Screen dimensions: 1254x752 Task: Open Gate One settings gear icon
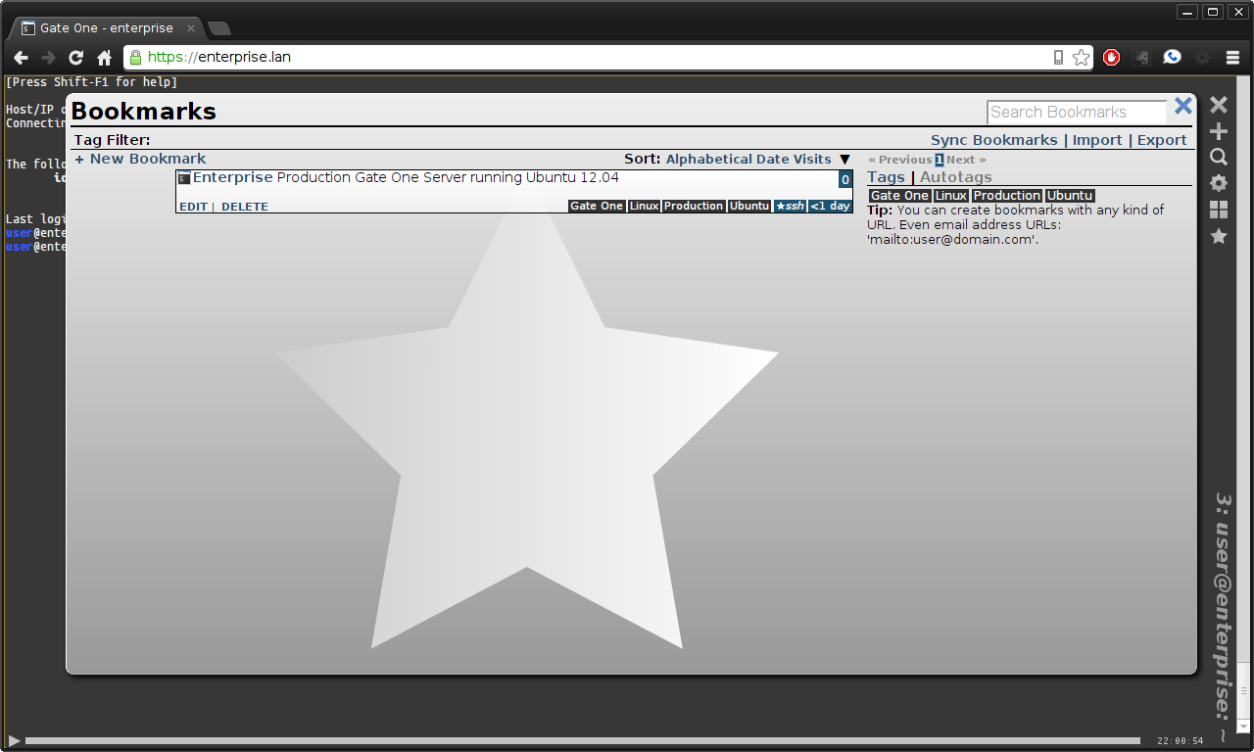1218,183
